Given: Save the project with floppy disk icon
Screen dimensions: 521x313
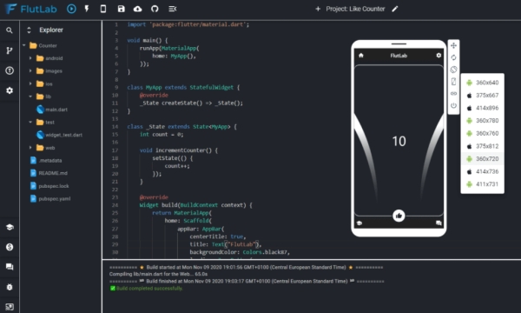Looking at the screenshot, I should [x=122, y=9].
